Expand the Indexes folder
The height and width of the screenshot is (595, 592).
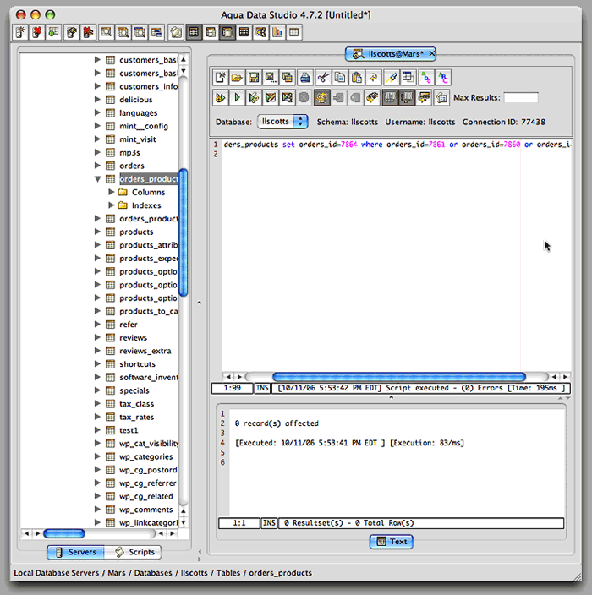pyautogui.click(x=111, y=205)
